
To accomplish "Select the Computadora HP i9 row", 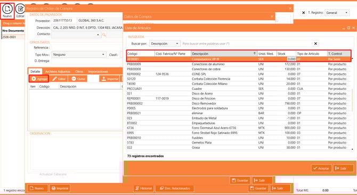I will click(x=238, y=59).
